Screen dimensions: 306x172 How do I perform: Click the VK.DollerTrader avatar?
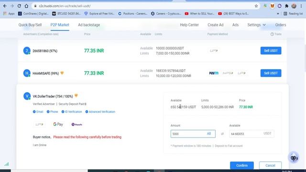[x=27, y=96]
